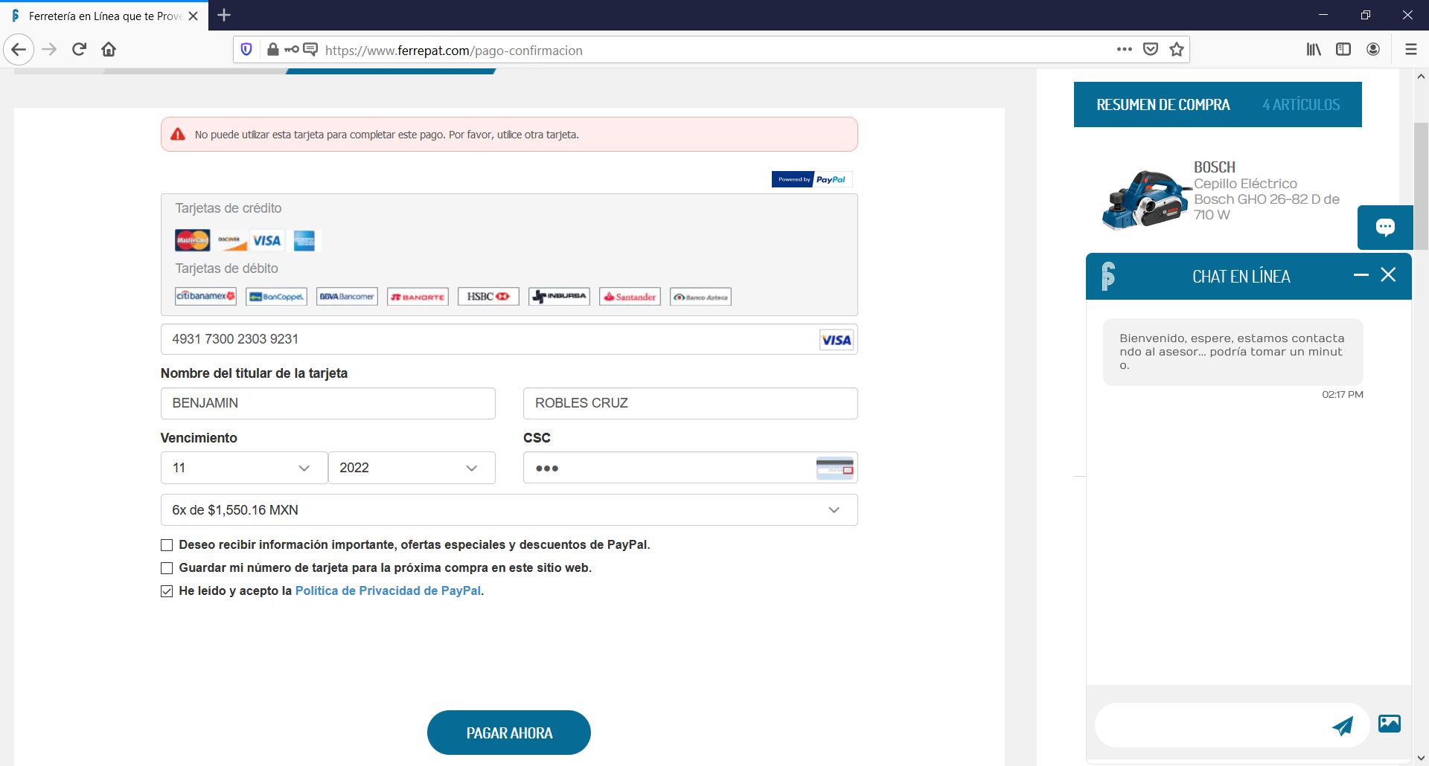Image resolution: width=1429 pixels, height=766 pixels.
Task: Click the CSC card hint icon
Action: click(x=834, y=469)
